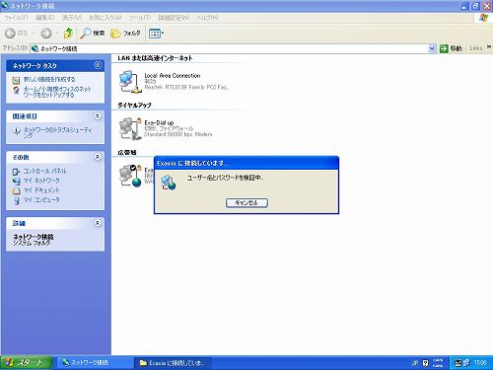This screenshot has width=493, height=370.
Task: Click the connecting dialog network icon
Action: tap(169, 183)
